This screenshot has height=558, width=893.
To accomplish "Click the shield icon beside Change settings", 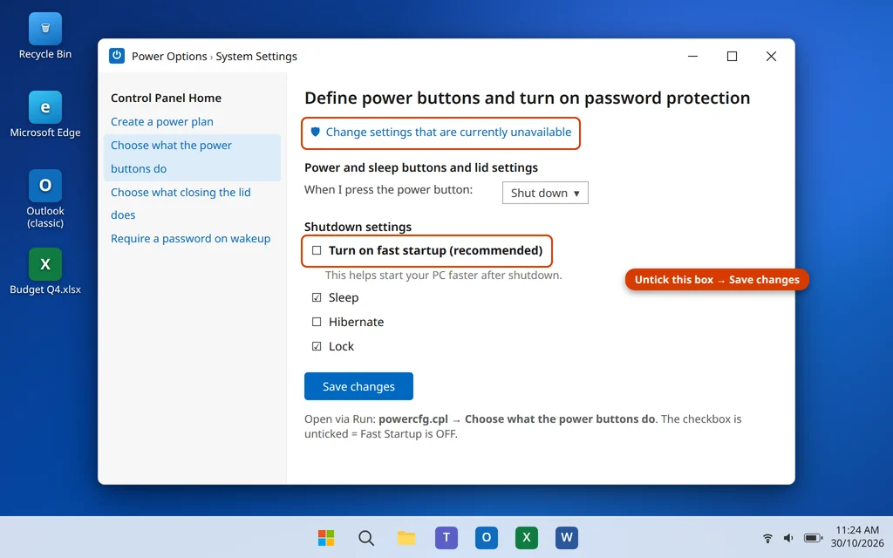I will point(315,133).
